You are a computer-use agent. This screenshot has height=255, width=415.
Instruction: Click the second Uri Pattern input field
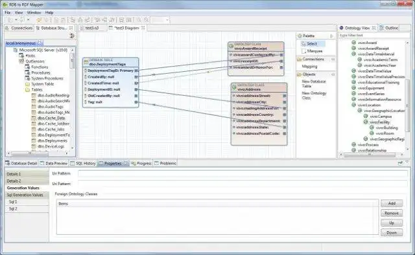coord(243,184)
